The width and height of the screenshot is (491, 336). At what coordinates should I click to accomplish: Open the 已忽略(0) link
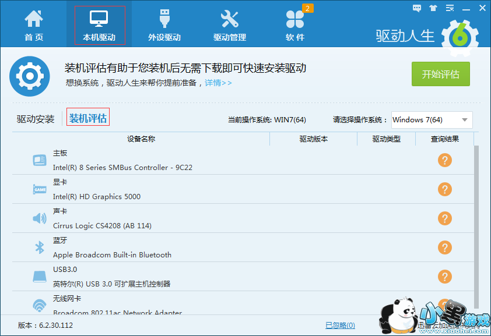(x=340, y=326)
